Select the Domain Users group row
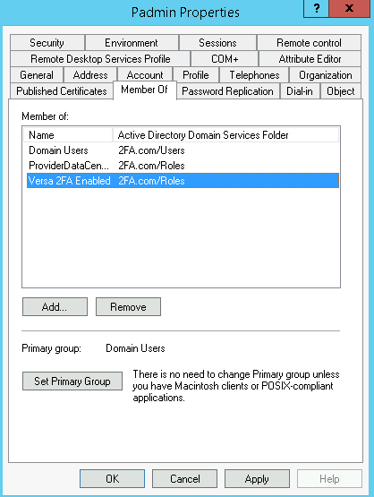This screenshot has width=374, height=497. click(x=183, y=150)
